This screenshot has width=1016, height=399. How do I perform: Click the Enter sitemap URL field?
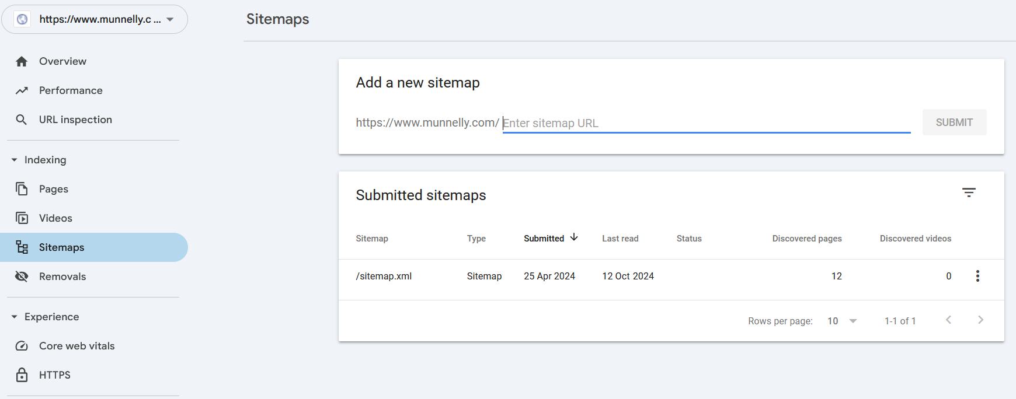(x=707, y=123)
